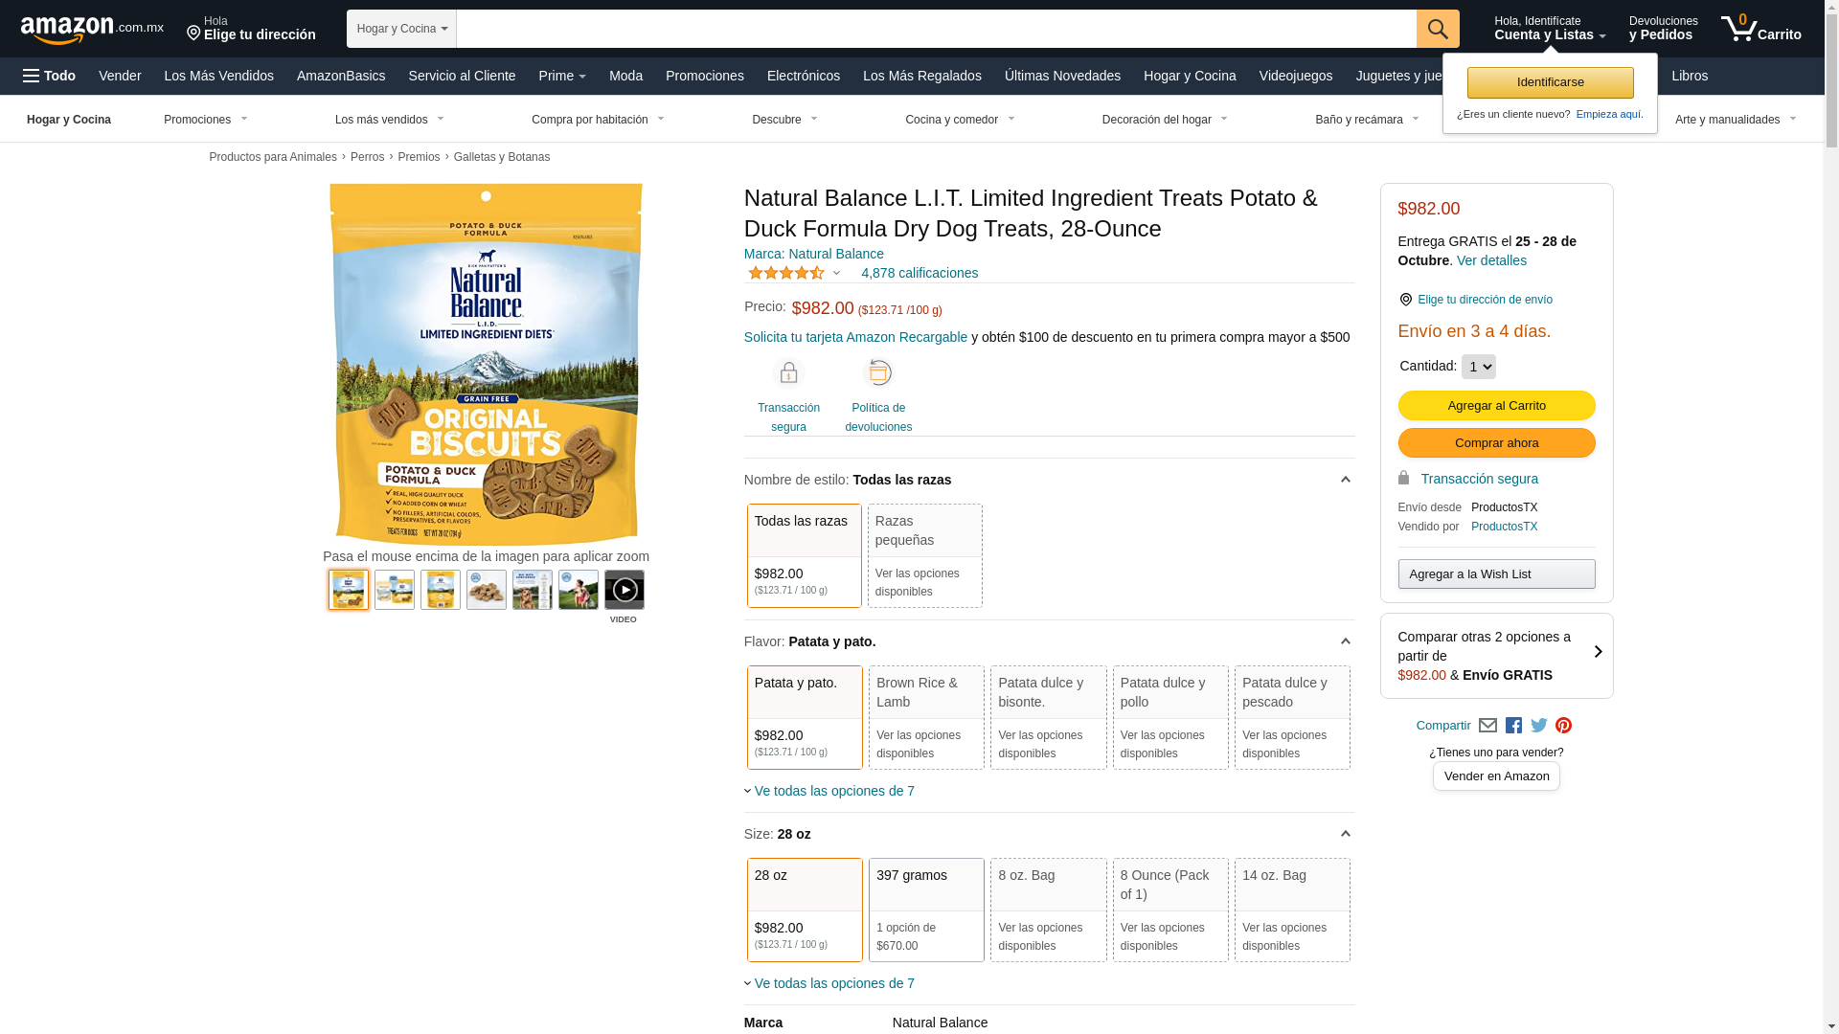Select the 397 gramos size option
The height and width of the screenshot is (1034, 1839).
pyautogui.click(x=925, y=910)
